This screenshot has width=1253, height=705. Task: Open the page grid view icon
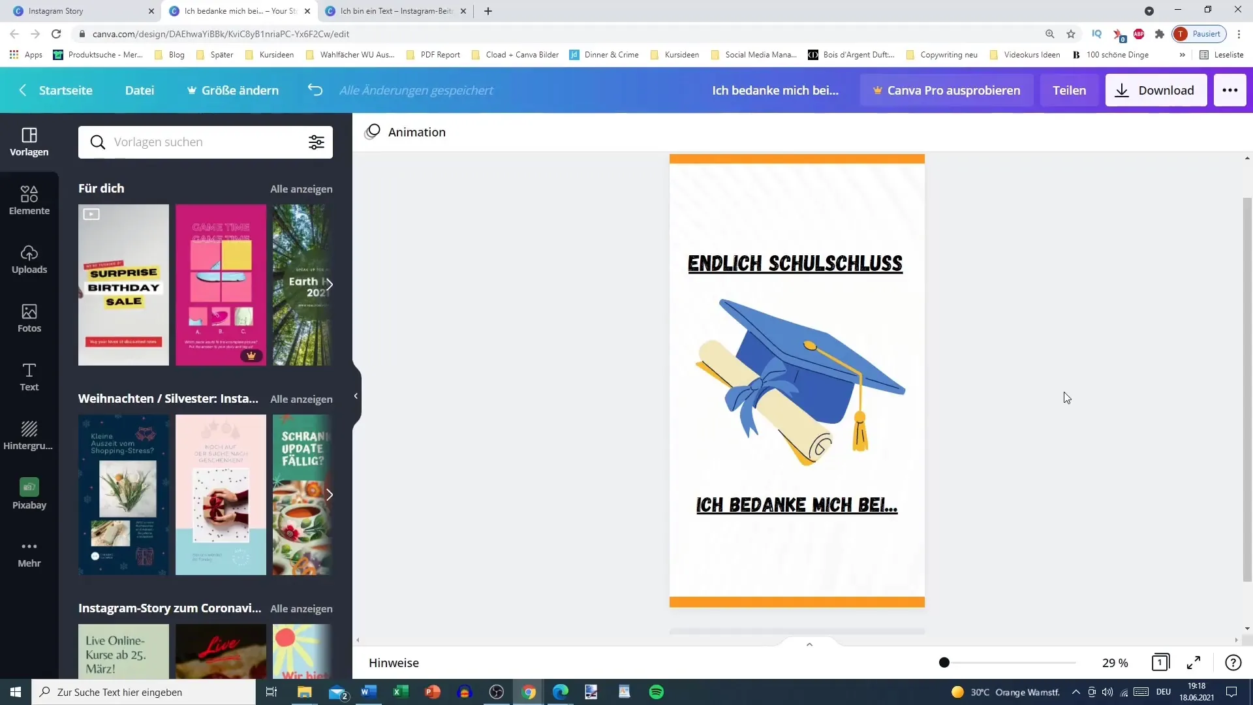point(1160,663)
